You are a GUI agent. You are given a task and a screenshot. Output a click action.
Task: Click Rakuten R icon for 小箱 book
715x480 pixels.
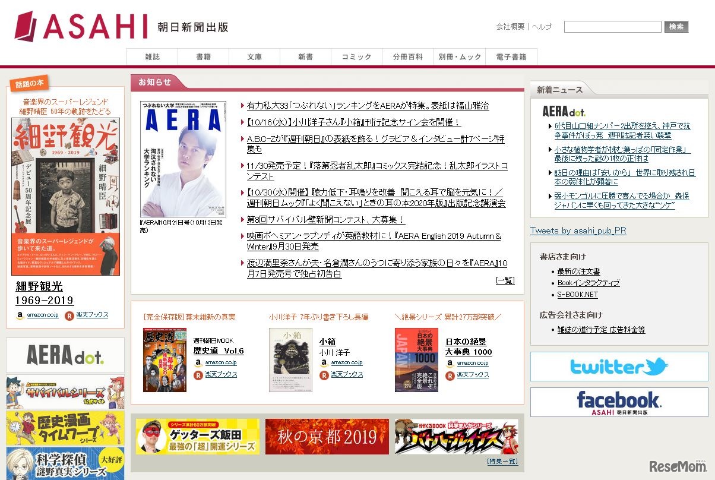324,375
